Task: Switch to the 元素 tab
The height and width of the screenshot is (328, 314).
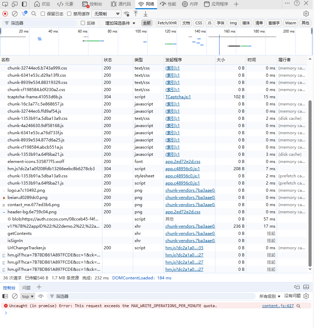Action: click(65, 4)
